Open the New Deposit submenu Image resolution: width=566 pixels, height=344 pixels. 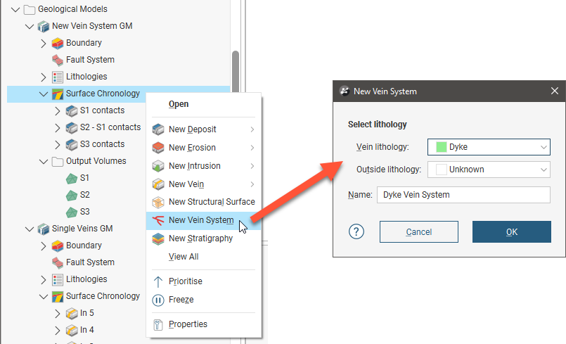point(203,129)
